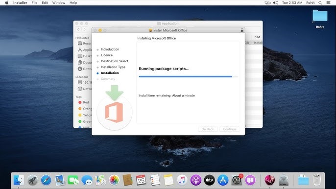Open Podcasts from the Dock
Viewport: 336px width, 189px height.
[x=195, y=180]
